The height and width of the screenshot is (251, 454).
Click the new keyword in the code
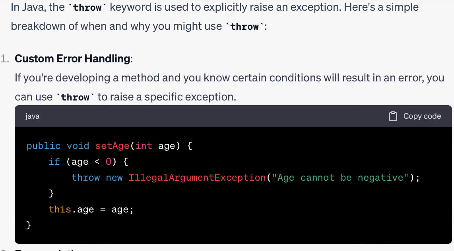pyautogui.click(x=114, y=178)
